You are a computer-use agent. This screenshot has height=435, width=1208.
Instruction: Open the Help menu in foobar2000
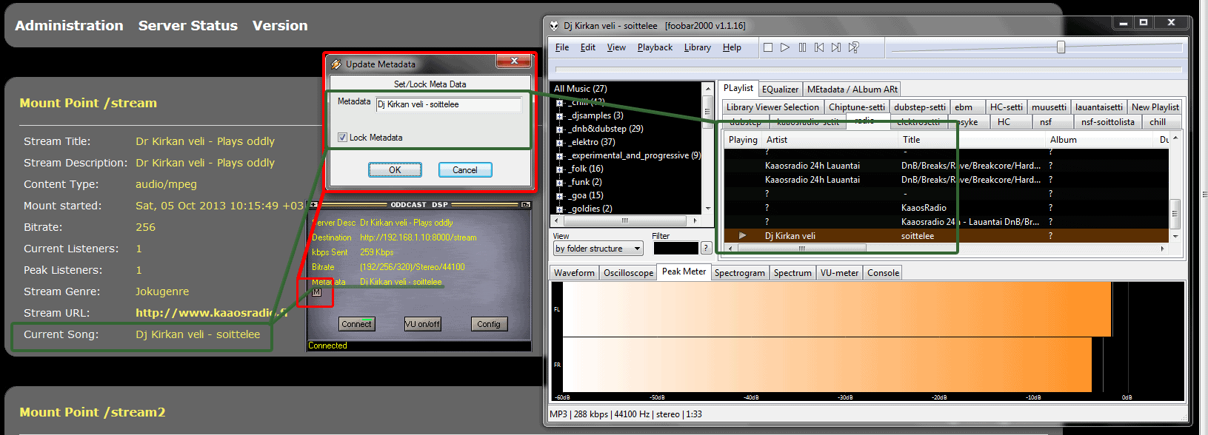pyautogui.click(x=732, y=47)
